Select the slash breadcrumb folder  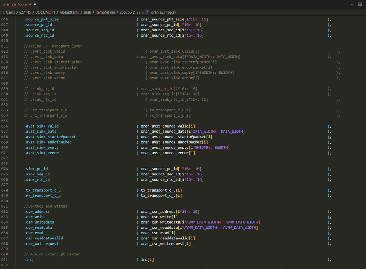click(87, 12)
